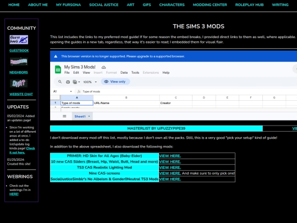Click the copy/filter views icon in the toolbar
Viewport: 297px width, 223px height.
pos(75,82)
